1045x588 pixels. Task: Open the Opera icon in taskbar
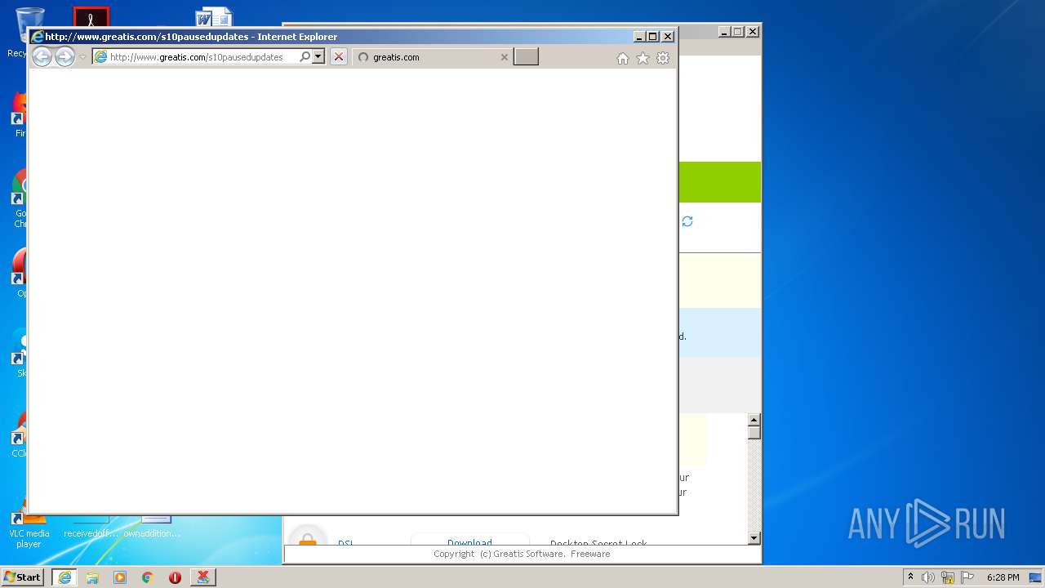175,577
